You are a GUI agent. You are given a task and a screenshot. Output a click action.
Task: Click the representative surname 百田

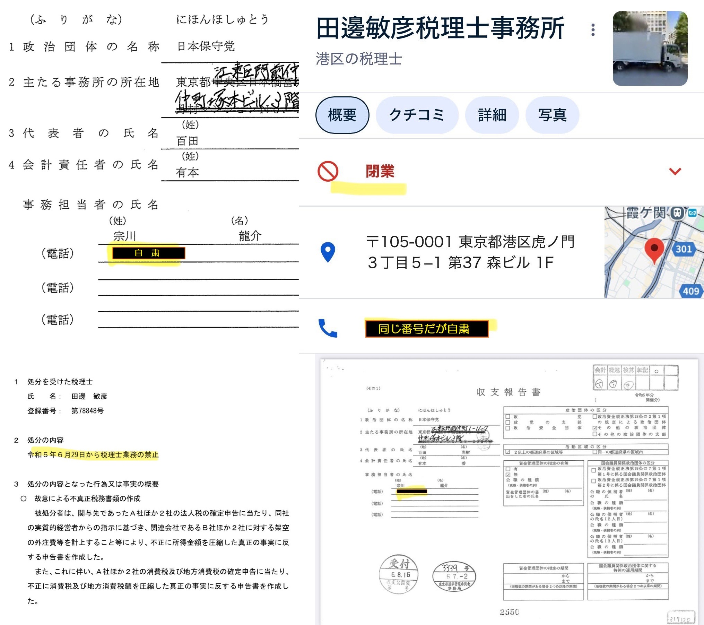point(188,141)
